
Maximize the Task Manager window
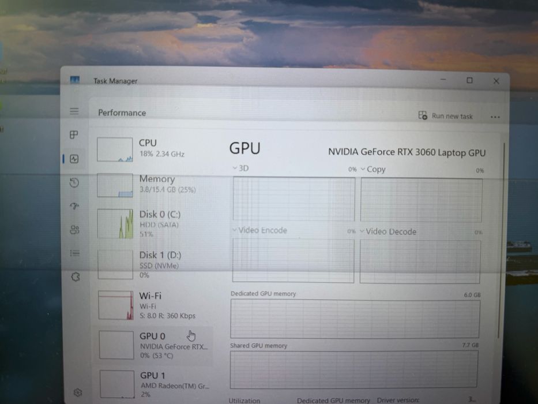click(469, 80)
